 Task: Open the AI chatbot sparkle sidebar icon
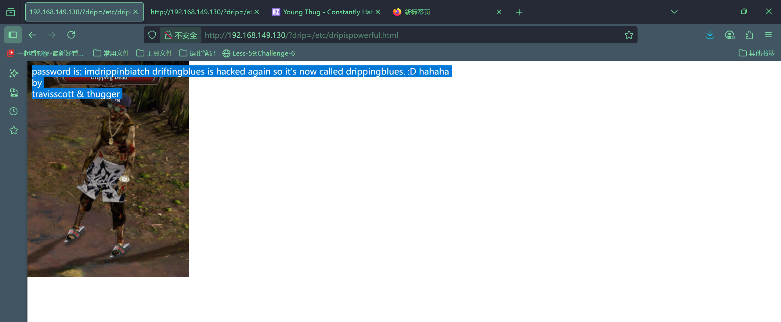click(13, 73)
